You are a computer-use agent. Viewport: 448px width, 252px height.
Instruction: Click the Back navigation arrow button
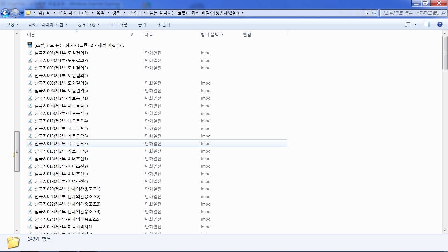5,13
